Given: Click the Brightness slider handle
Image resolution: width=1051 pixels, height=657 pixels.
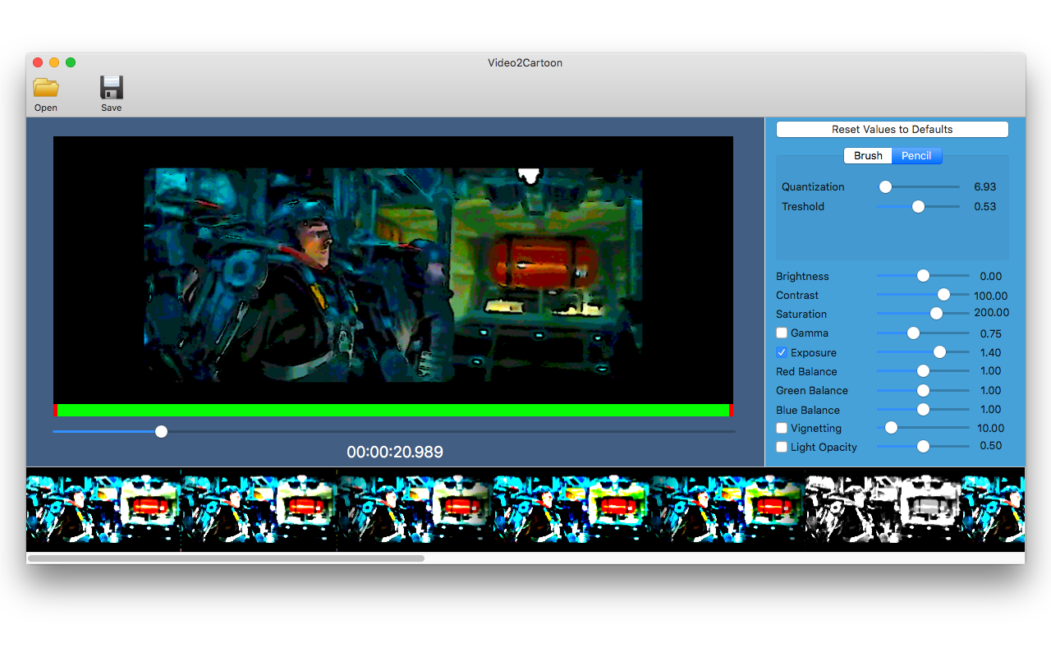Looking at the screenshot, I should pos(923,276).
